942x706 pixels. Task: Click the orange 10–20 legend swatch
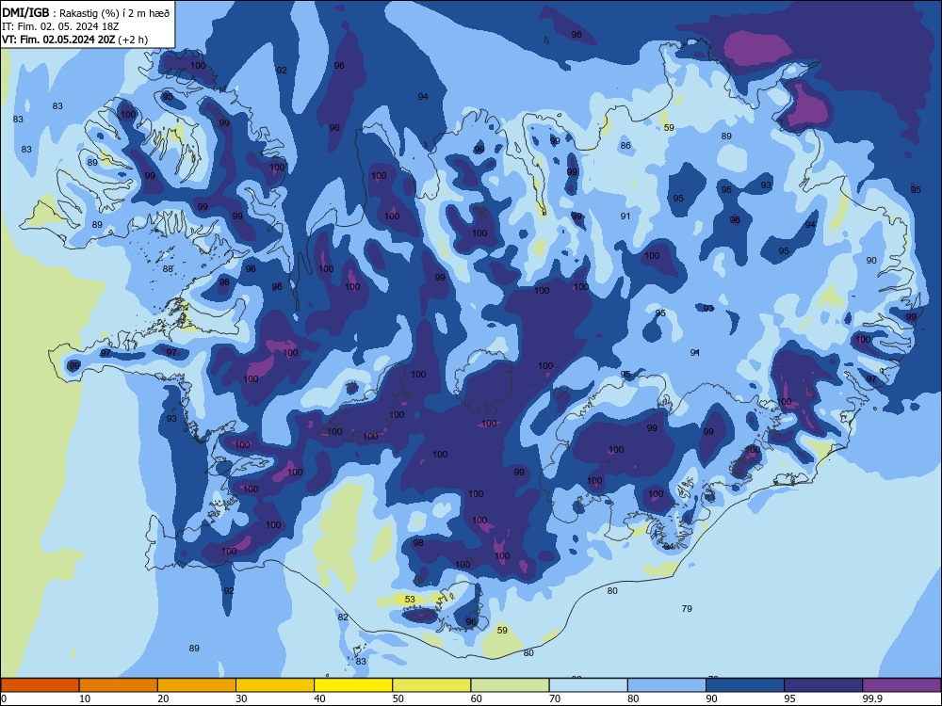click(x=119, y=685)
